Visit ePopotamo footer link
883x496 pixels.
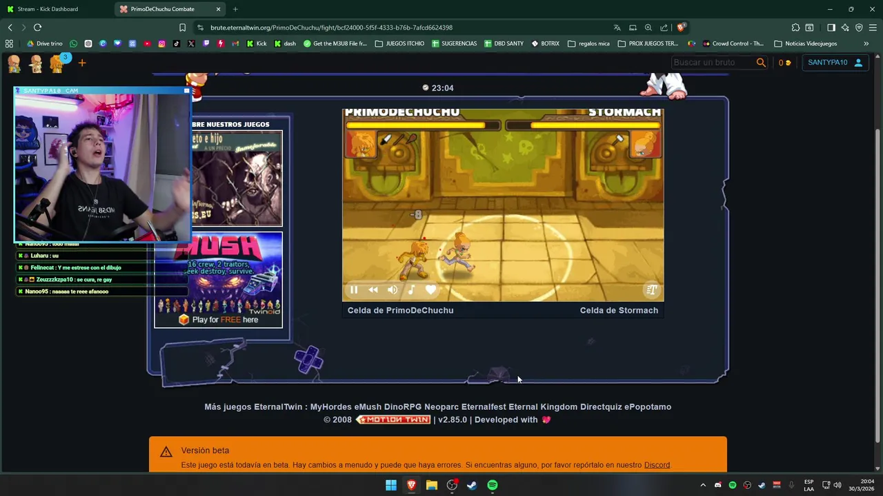pyautogui.click(x=648, y=406)
